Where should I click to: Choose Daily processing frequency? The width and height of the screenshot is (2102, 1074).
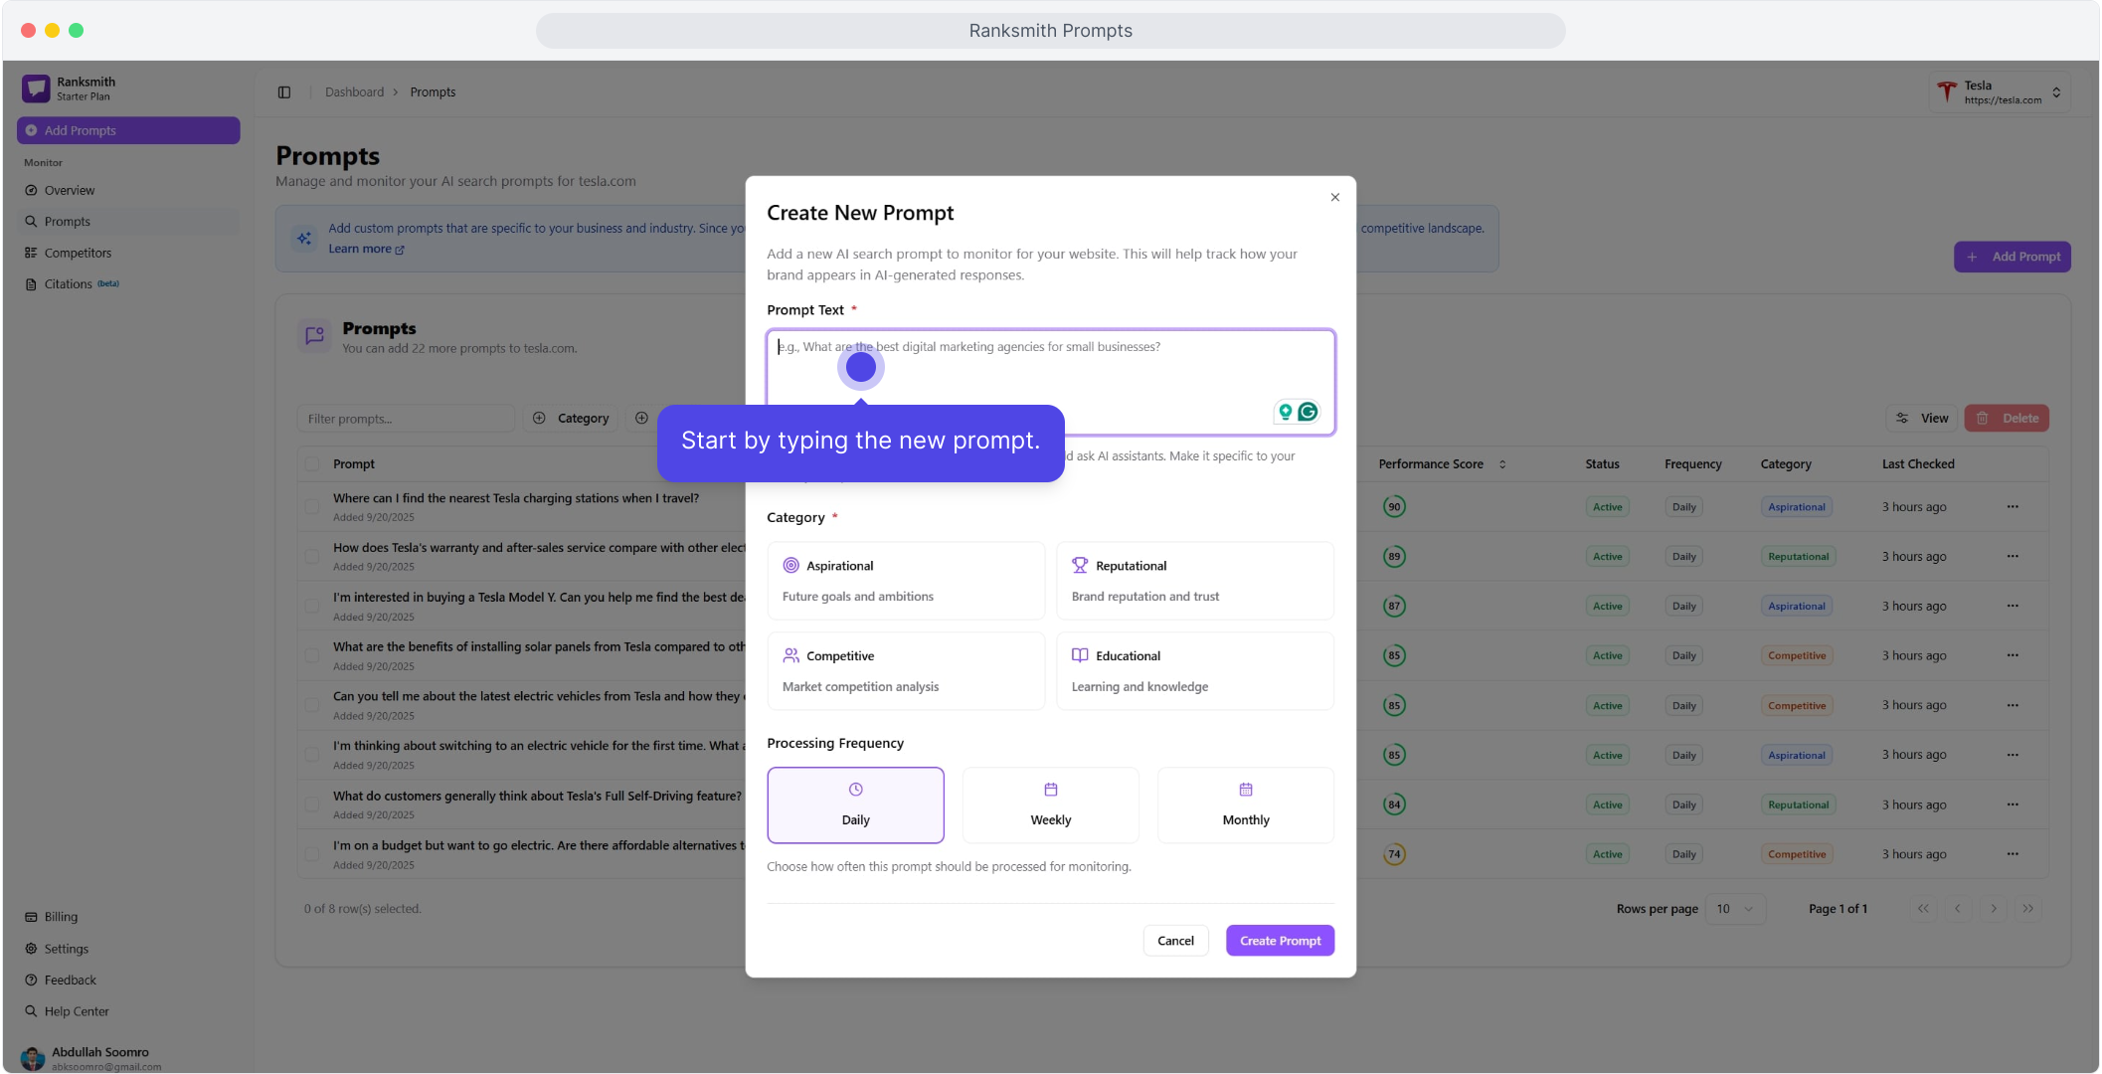pos(855,805)
